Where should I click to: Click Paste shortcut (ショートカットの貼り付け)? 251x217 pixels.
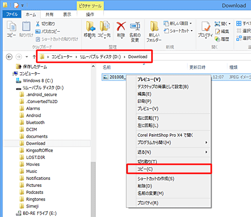click(57, 39)
